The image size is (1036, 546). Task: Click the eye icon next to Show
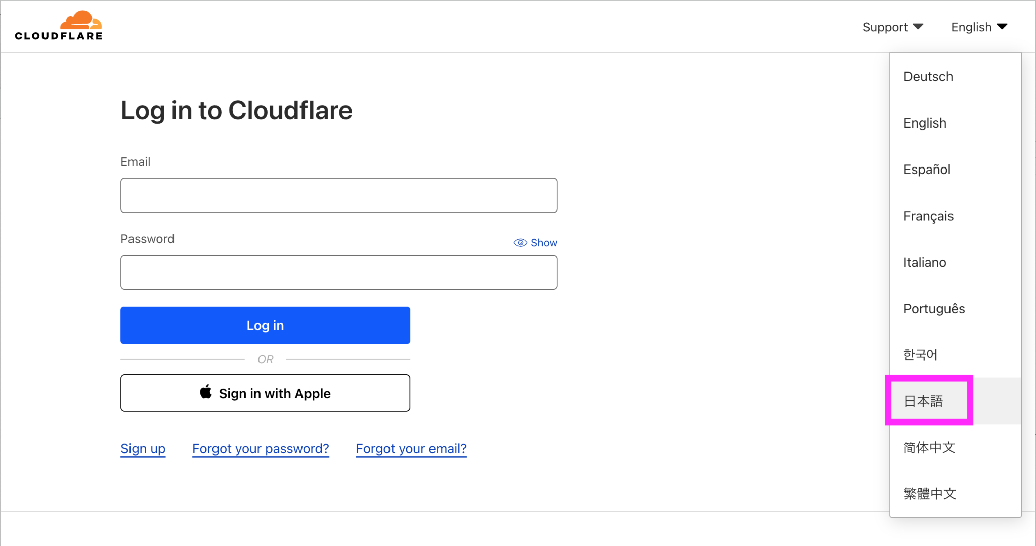[x=520, y=243]
